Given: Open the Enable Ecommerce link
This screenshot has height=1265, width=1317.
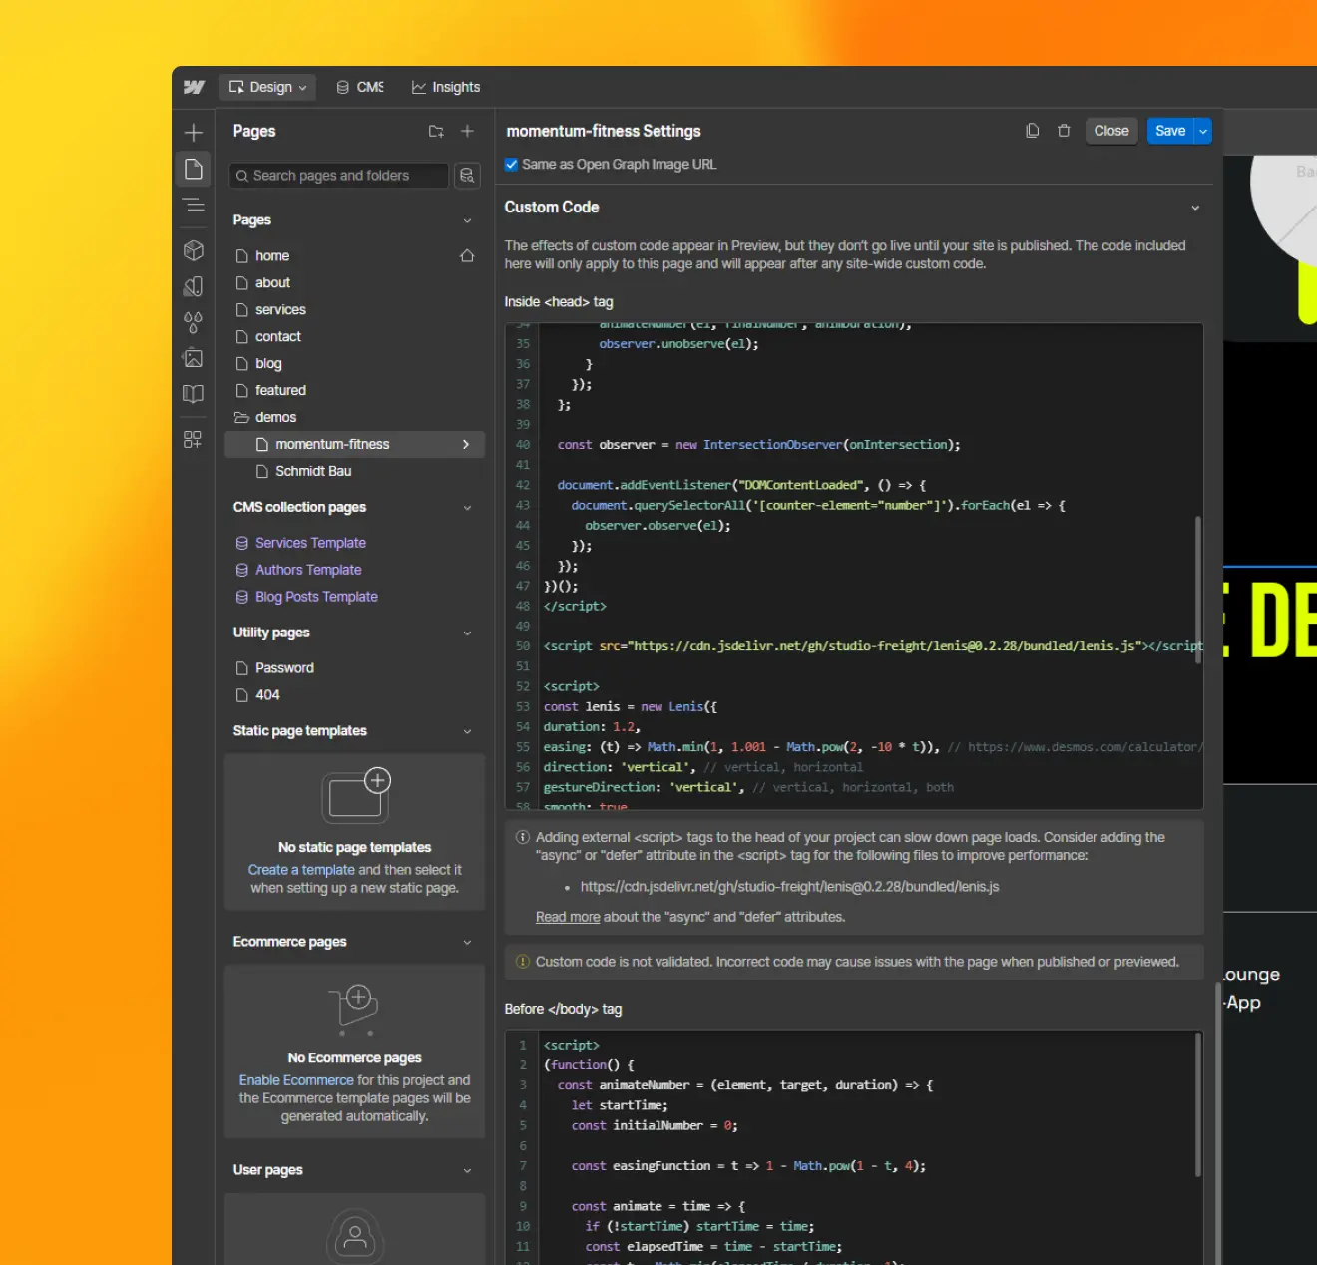Looking at the screenshot, I should [296, 1080].
